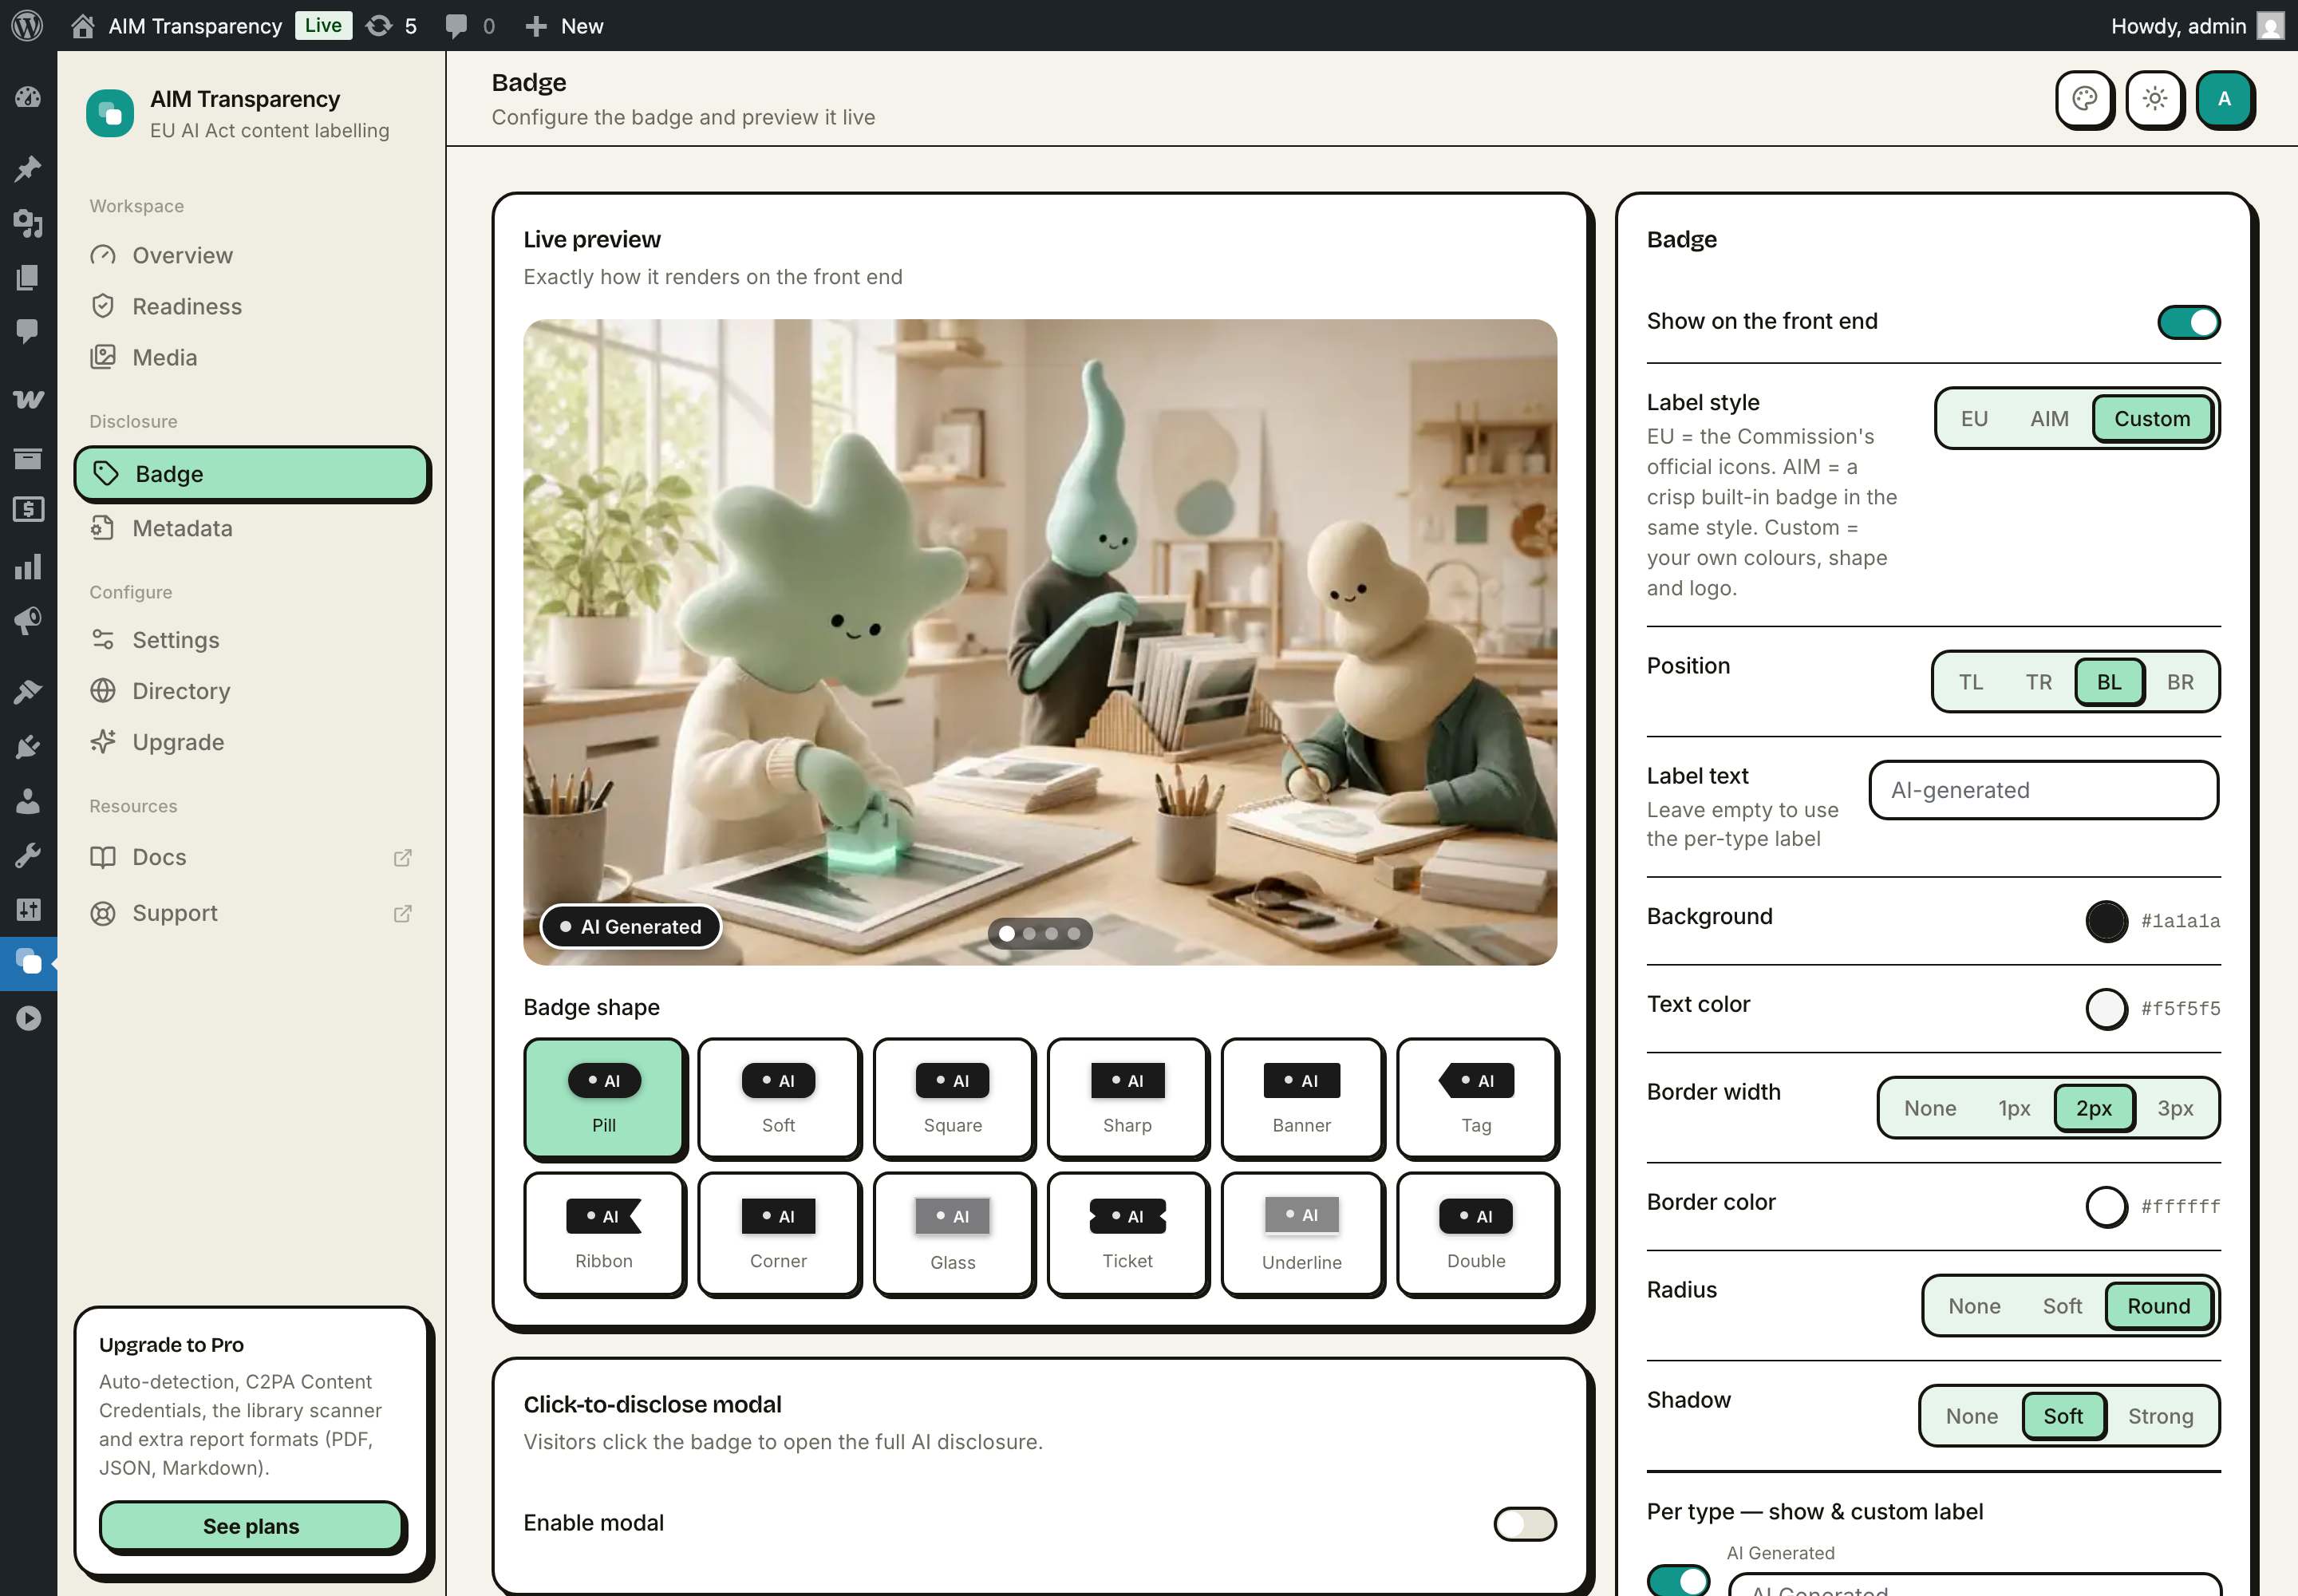Open Plugins icon in admin sidebar
The height and width of the screenshot is (1596, 2298).
coord(28,746)
